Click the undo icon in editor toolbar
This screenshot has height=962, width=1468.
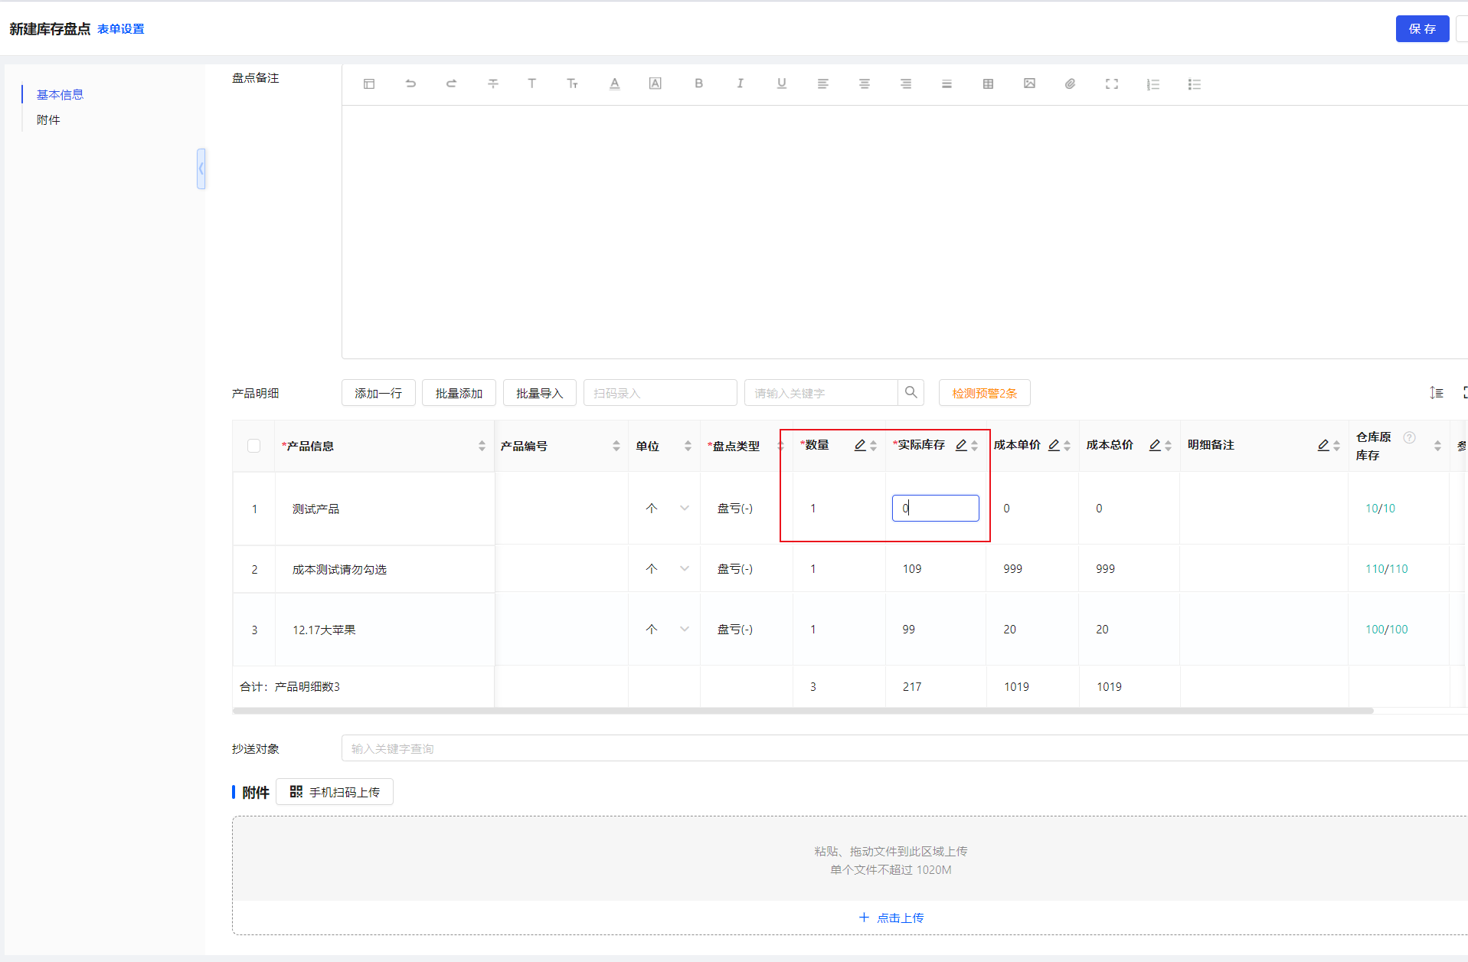[410, 83]
